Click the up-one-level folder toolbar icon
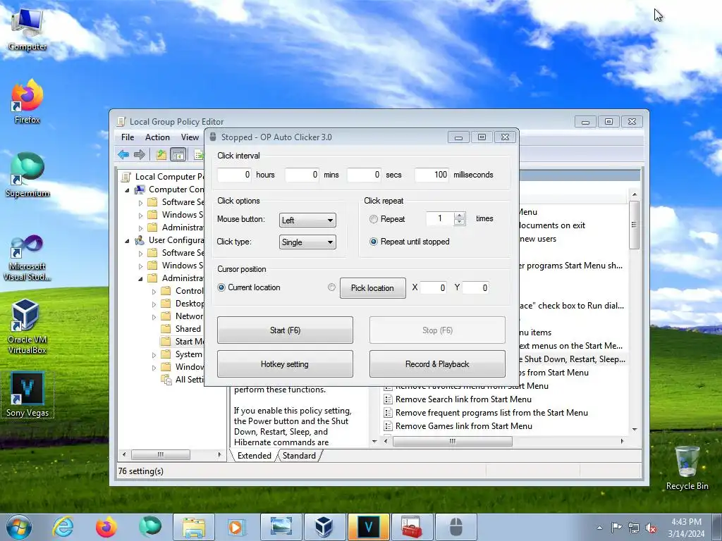722x541 pixels. coord(161,154)
